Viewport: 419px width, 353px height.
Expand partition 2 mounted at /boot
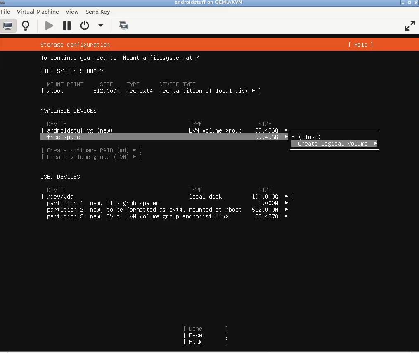pyautogui.click(x=286, y=210)
